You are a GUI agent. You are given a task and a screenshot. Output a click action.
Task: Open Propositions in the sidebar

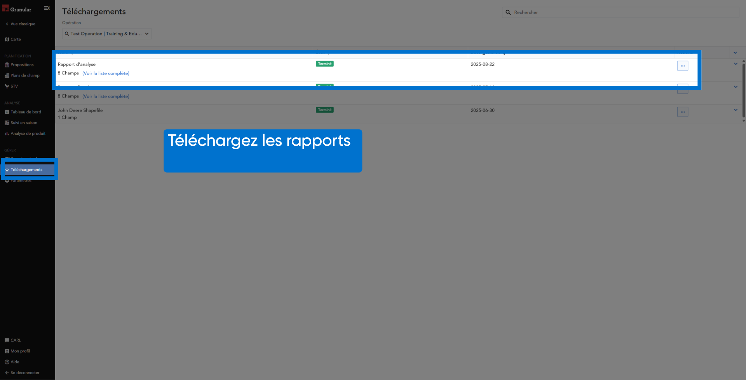(19, 65)
